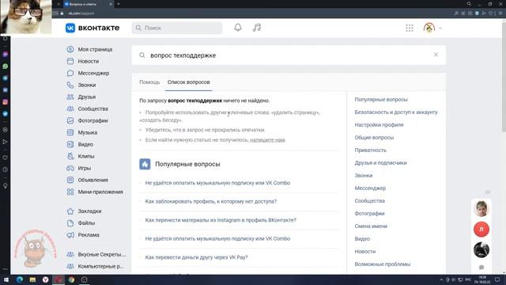The width and height of the screenshot is (506, 285).
Task: Select Фотографии category in right list
Action: [369, 213]
